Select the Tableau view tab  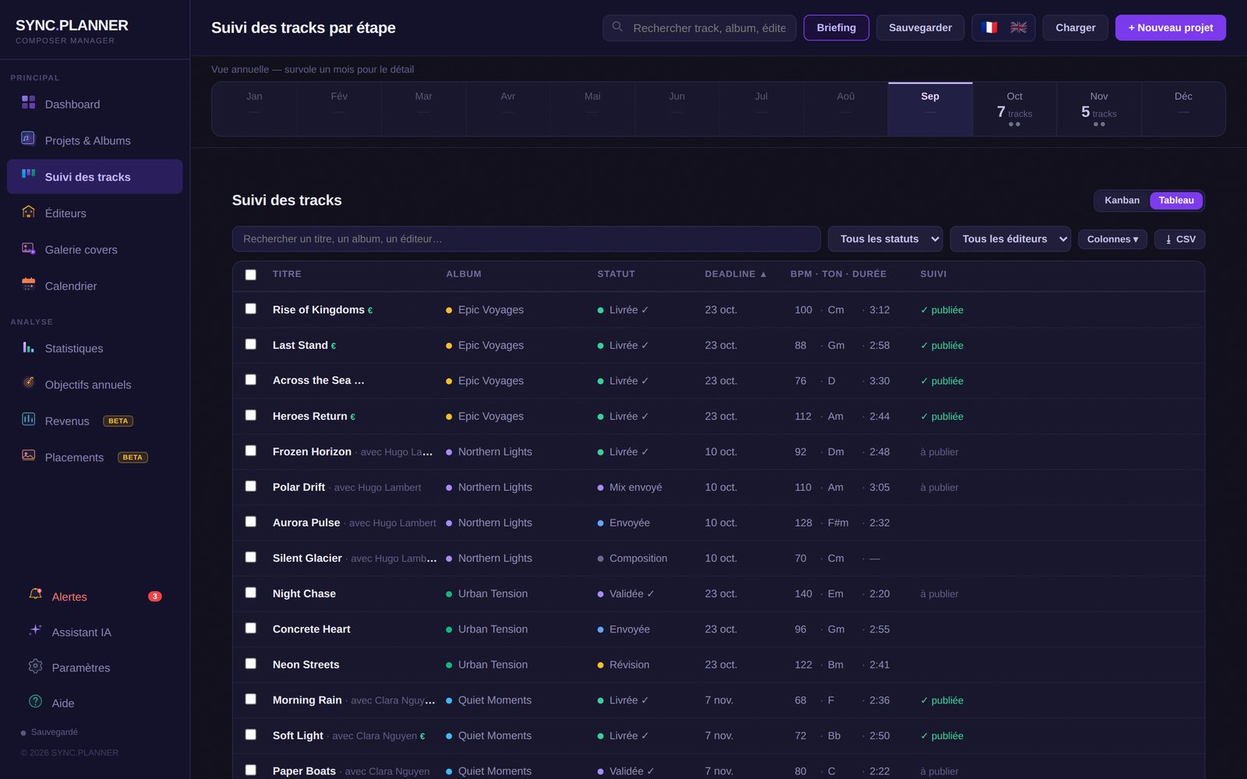click(x=1176, y=200)
